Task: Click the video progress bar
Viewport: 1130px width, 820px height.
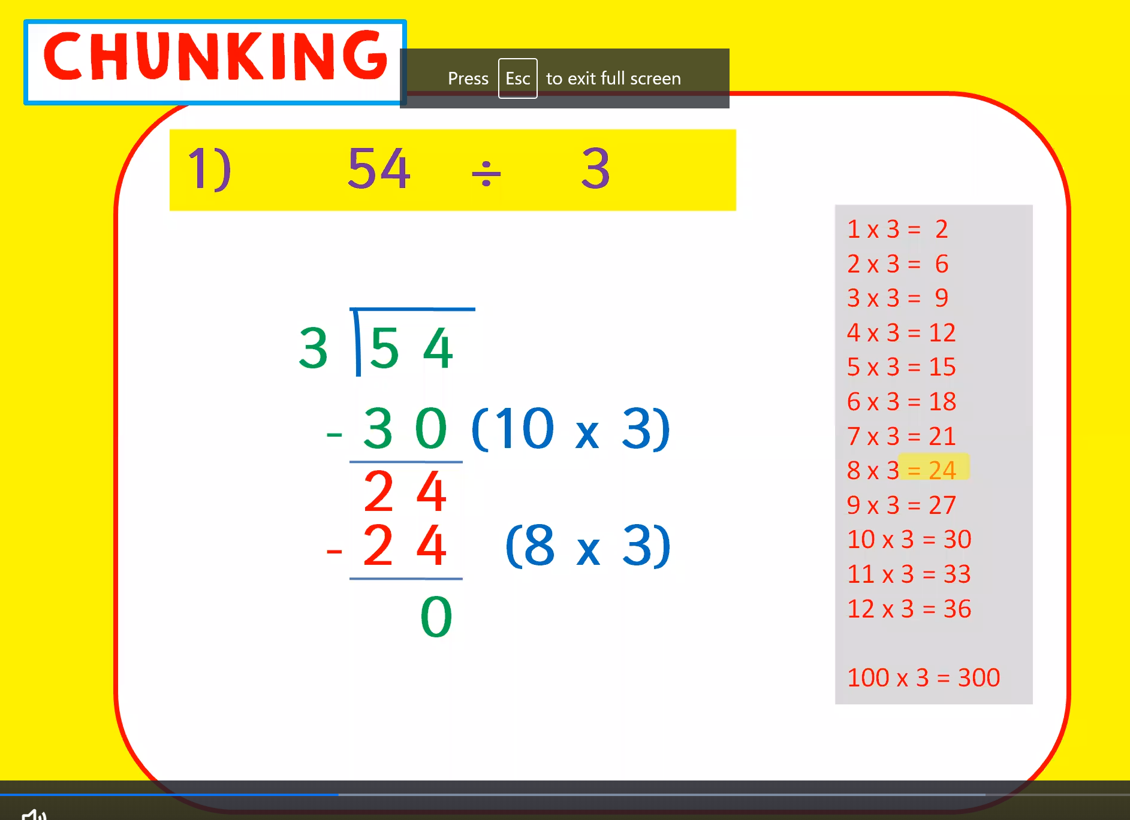Action: point(565,795)
